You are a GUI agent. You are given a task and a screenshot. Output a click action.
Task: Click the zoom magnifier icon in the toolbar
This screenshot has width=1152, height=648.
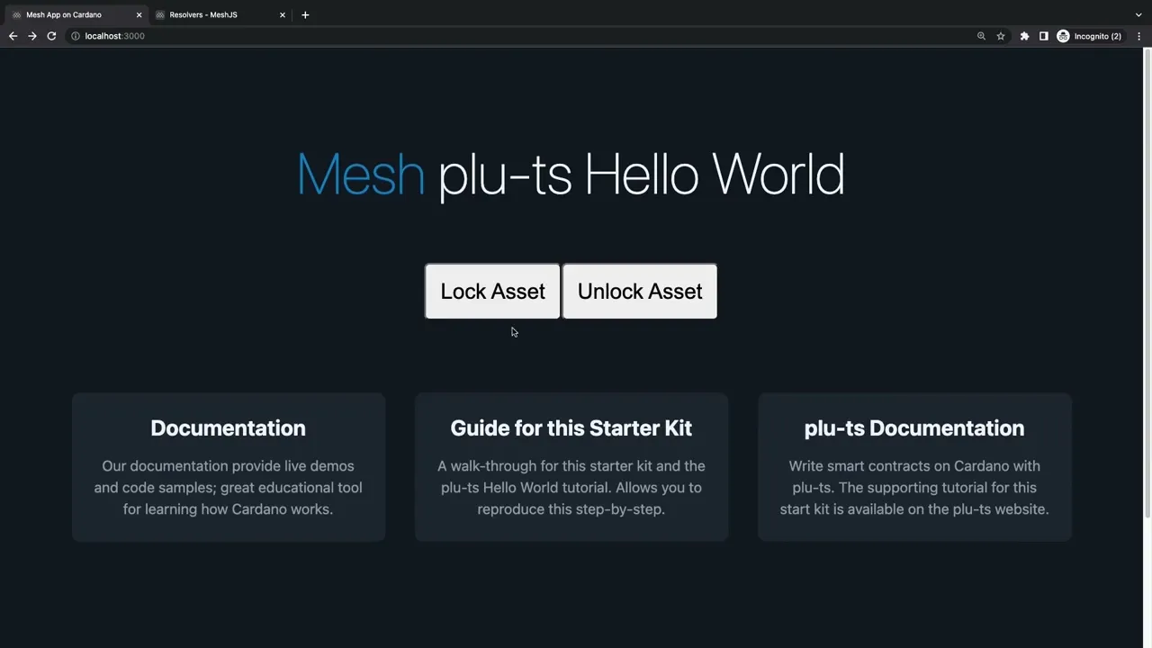pyautogui.click(x=981, y=36)
